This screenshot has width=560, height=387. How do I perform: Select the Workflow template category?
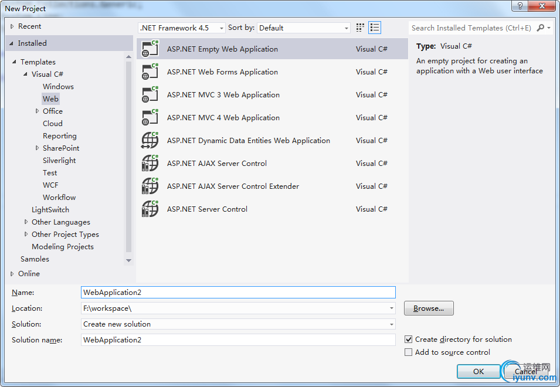tap(59, 198)
